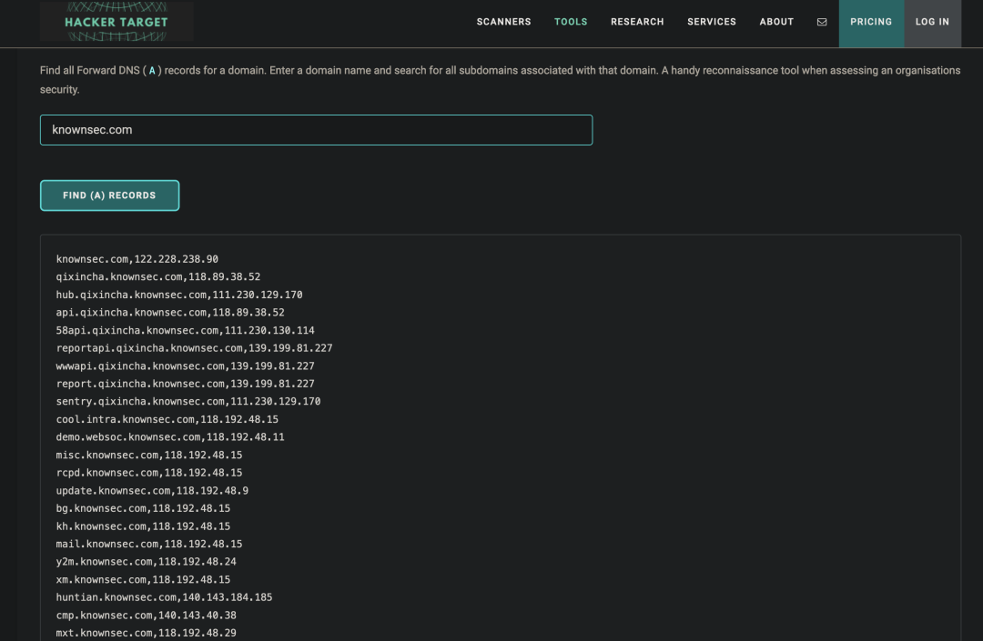
Task: Click the cool.intra.knownsec.com result line
Action: 167,419
